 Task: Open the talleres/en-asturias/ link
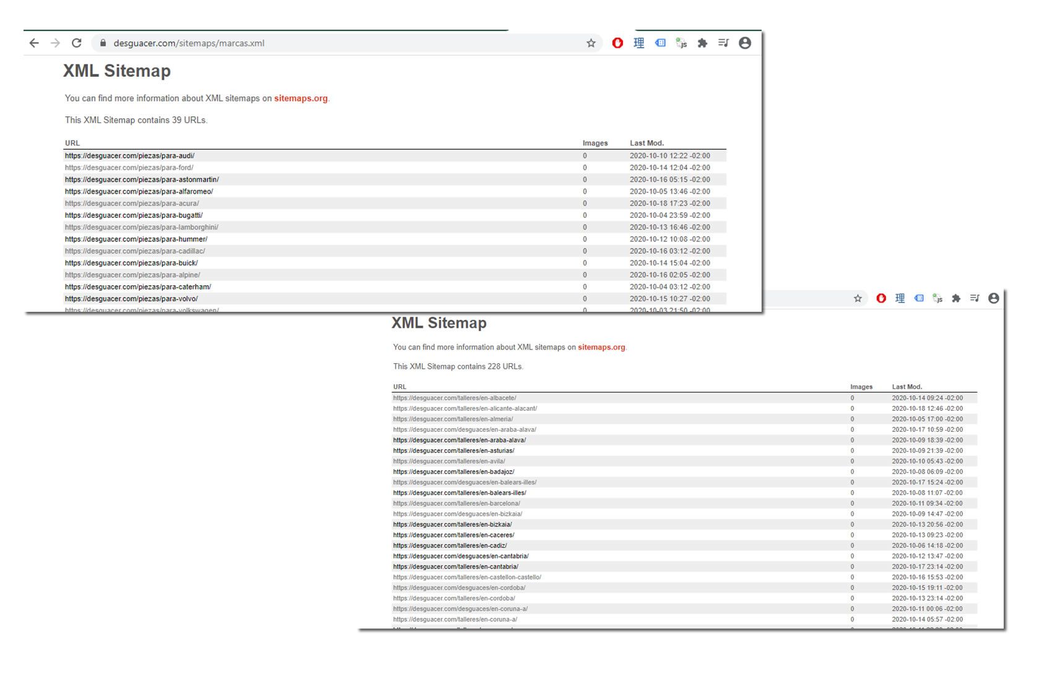click(454, 450)
